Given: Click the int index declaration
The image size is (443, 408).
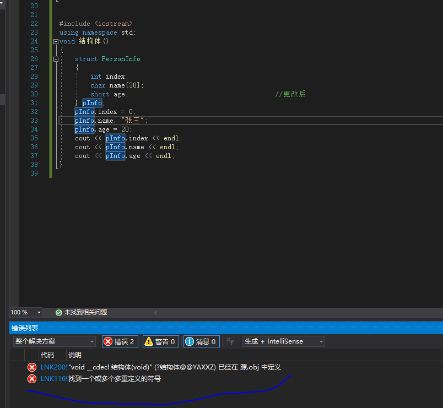Looking at the screenshot, I should pyautogui.click(x=109, y=77).
